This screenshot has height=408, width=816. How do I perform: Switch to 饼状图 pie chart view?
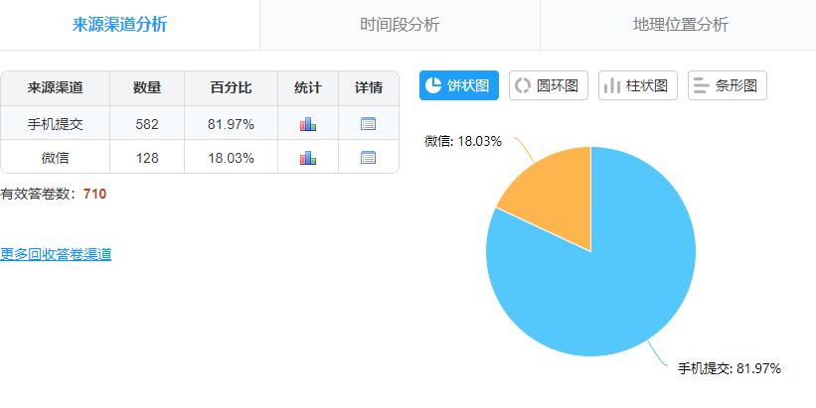click(x=459, y=85)
